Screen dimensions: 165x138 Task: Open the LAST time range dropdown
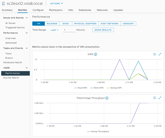54,30
